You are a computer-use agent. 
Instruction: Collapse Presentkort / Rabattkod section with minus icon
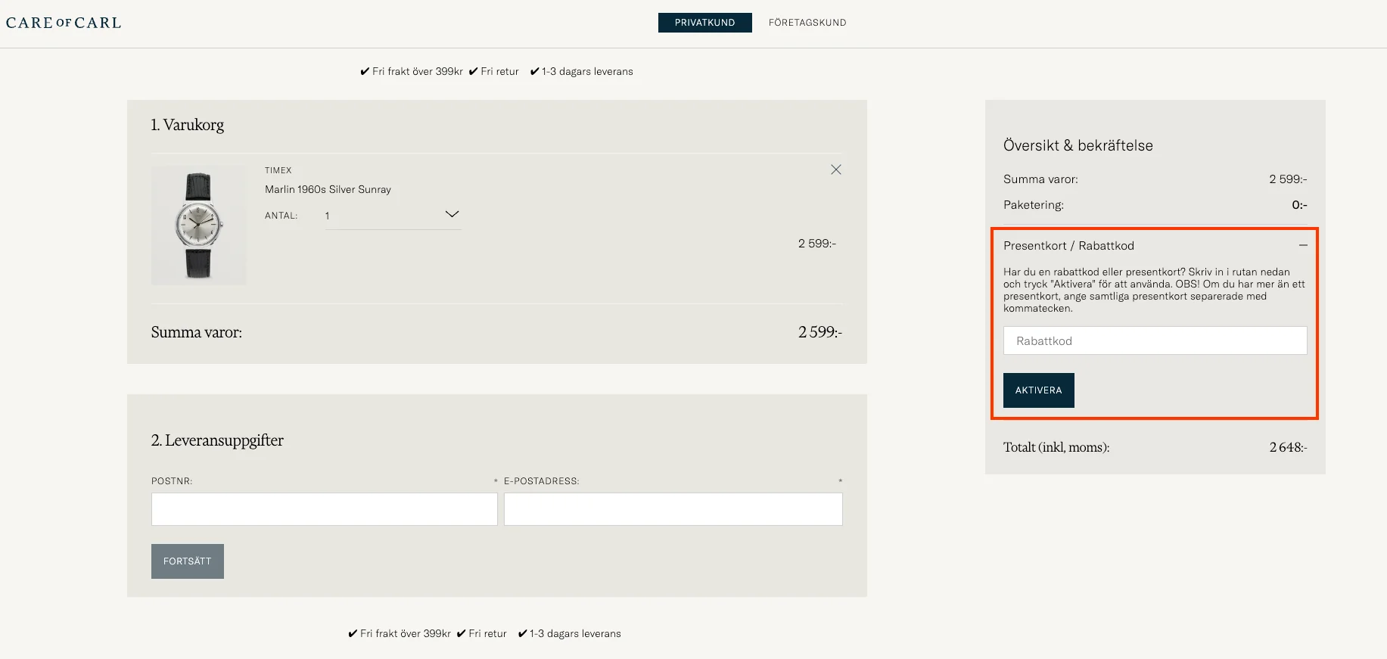click(1302, 245)
